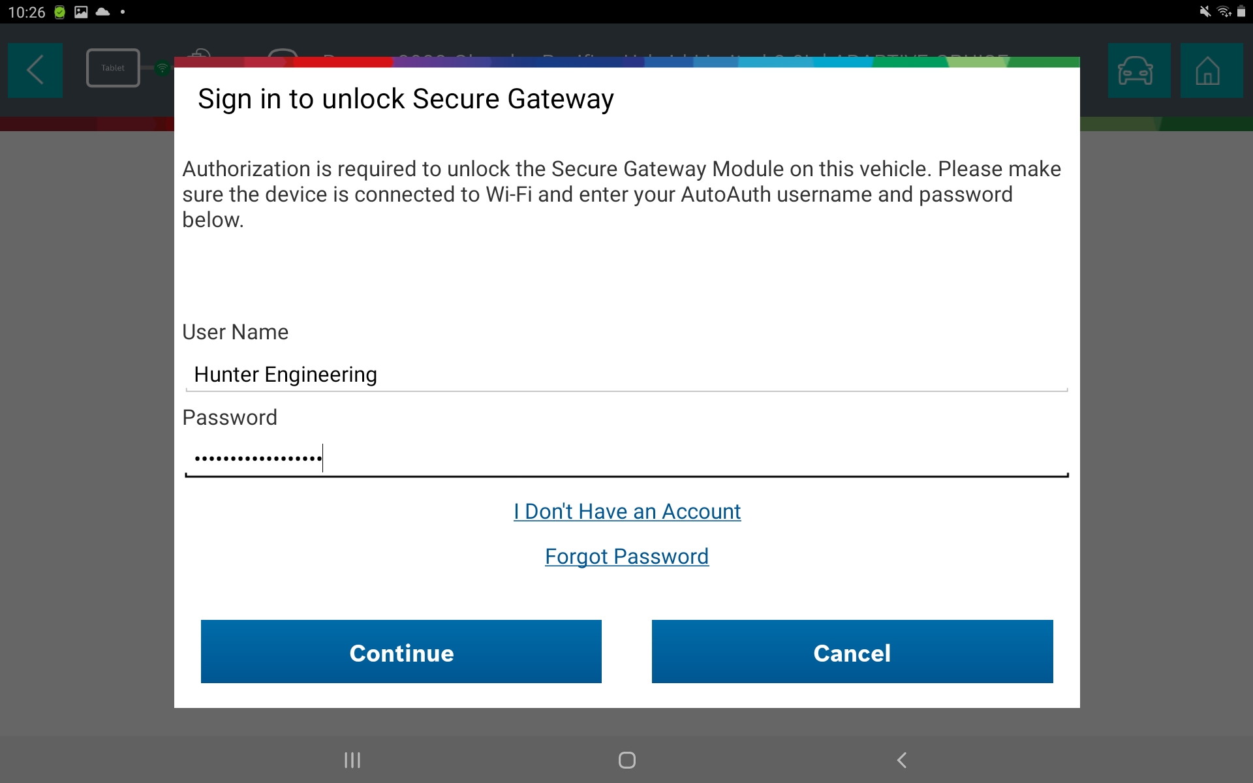Tap the Android home circle button

pos(626,760)
